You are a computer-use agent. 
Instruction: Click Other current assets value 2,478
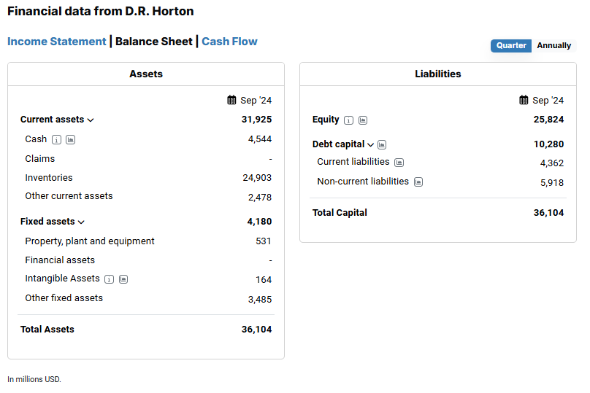(260, 198)
